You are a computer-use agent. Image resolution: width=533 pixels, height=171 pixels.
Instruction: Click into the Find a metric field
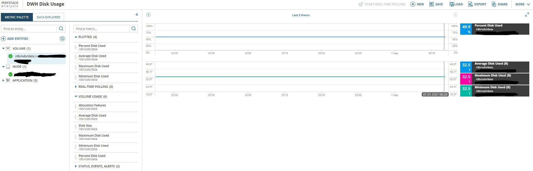[101, 28]
